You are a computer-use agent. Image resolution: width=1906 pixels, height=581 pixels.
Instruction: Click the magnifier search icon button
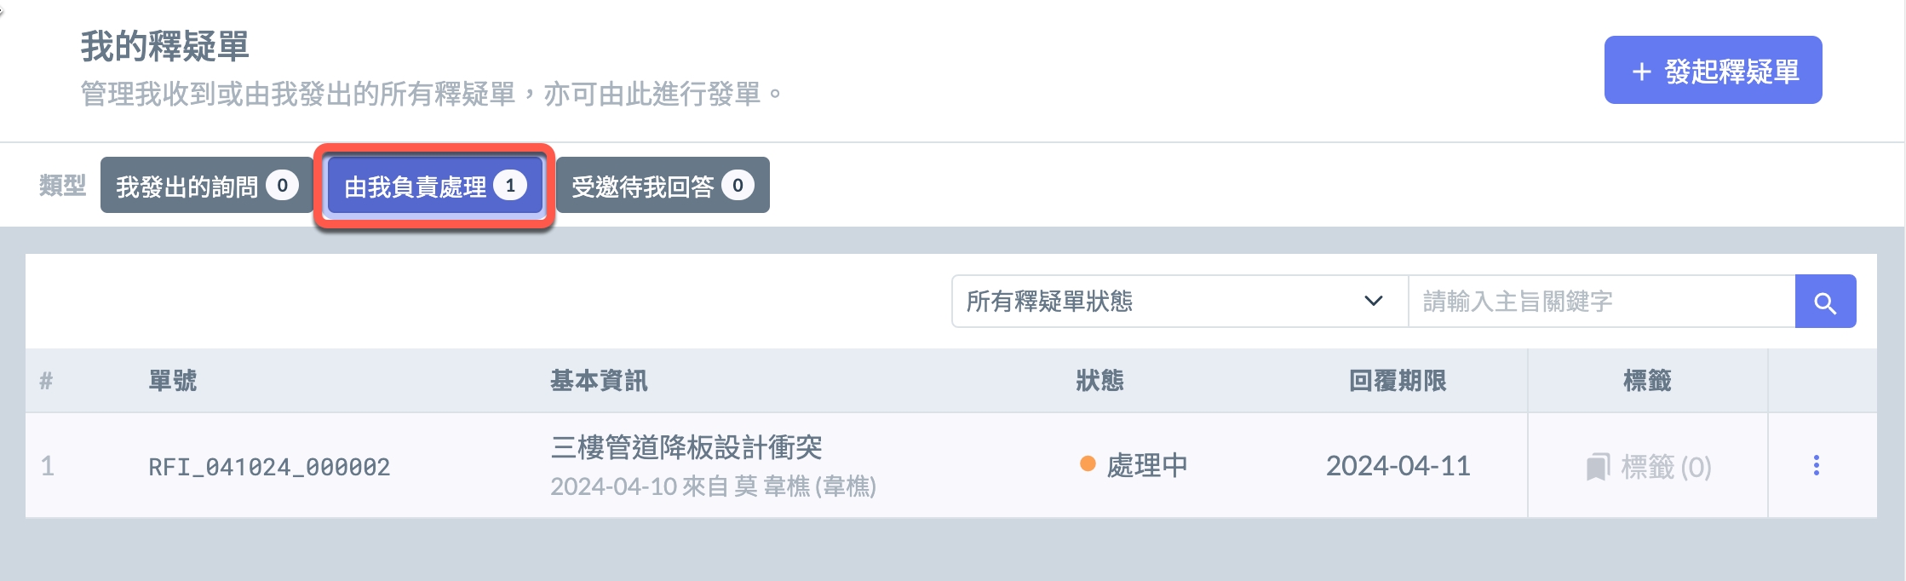point(1824,302)
